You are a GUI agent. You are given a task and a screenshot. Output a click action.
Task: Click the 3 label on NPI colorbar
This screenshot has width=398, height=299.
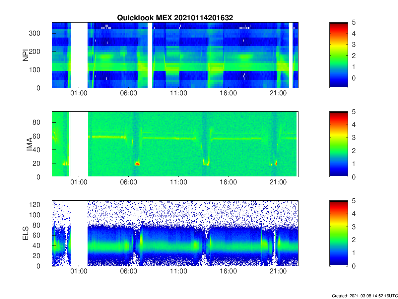354,45
